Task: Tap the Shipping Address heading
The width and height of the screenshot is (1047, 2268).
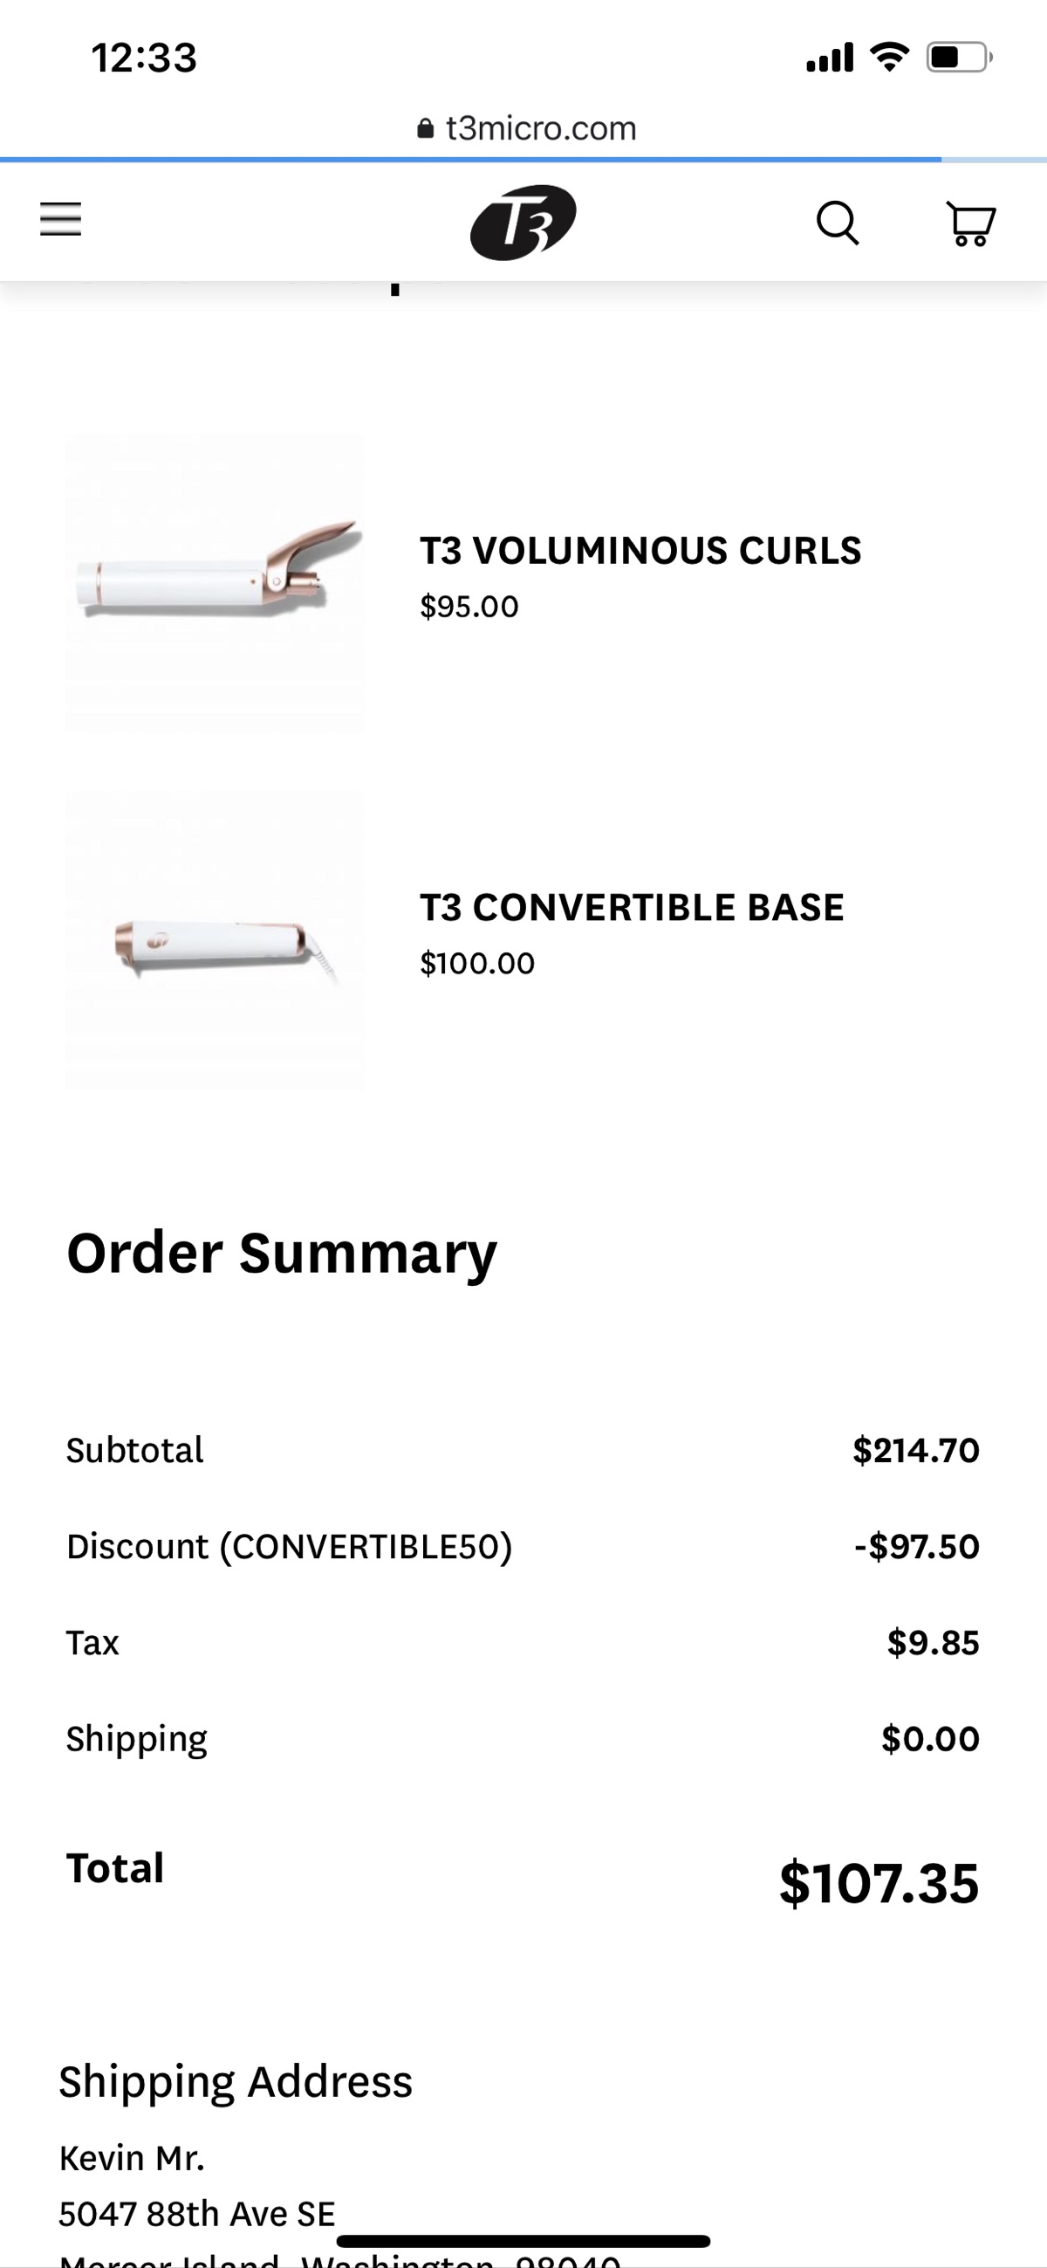Action: pos(236,2082)
